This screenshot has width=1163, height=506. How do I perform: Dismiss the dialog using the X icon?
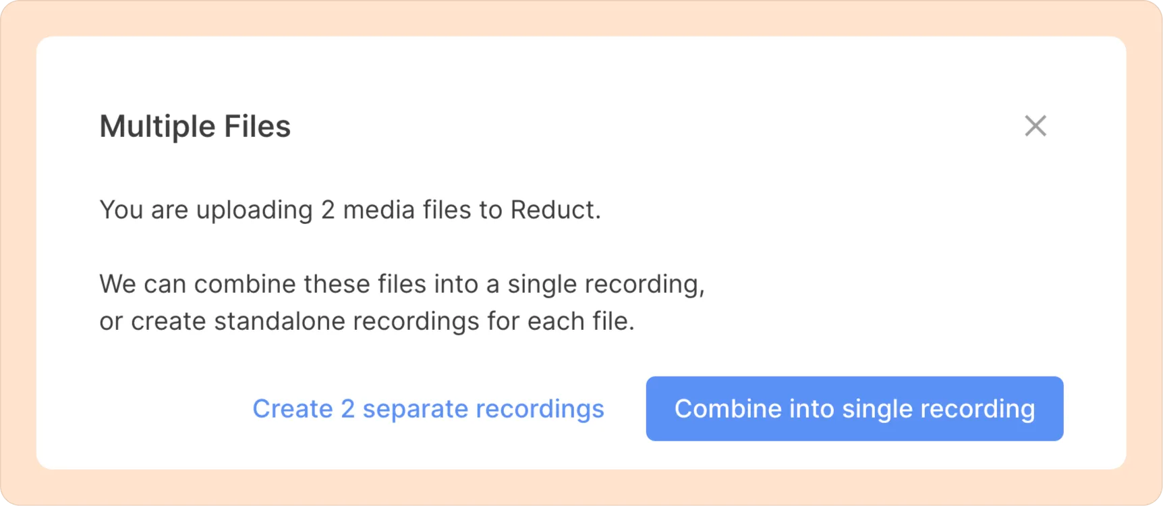pyautogui.click(x=1035, y=126)
